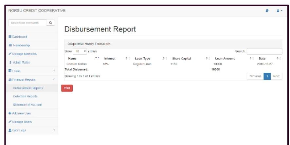Sort table by Share Capital column
Image resolution: width=290 pixels, height=145 pixels.
tap(190, 58)
